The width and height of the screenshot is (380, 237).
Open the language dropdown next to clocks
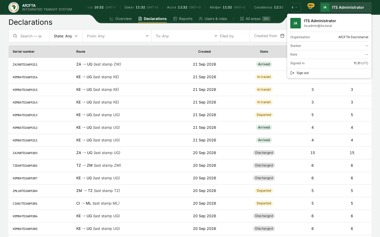point(296,7)
